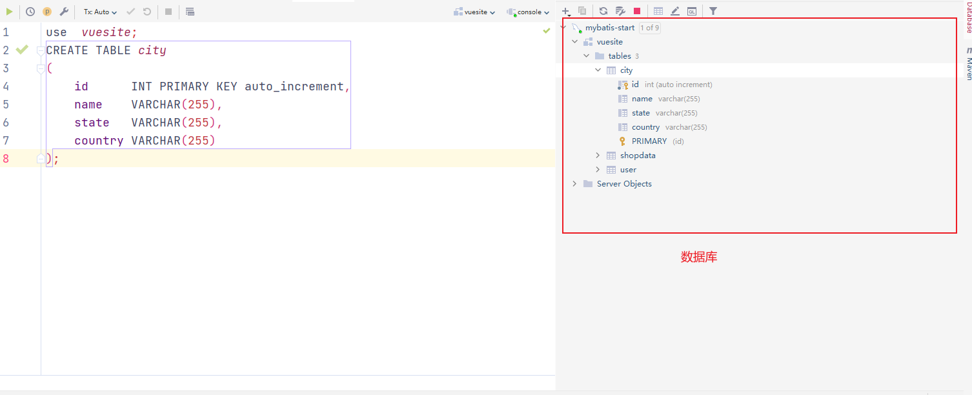Toggle fold marker at closing parenthesis line
Screen dimensions: 972x395
tap(41, 159)
